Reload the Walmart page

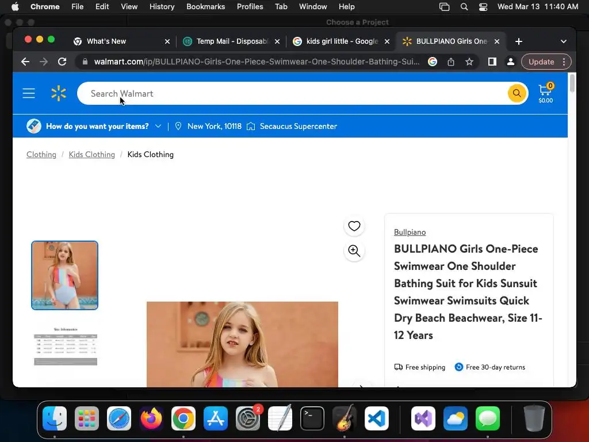pyautogui.click(x=62, y=62)
